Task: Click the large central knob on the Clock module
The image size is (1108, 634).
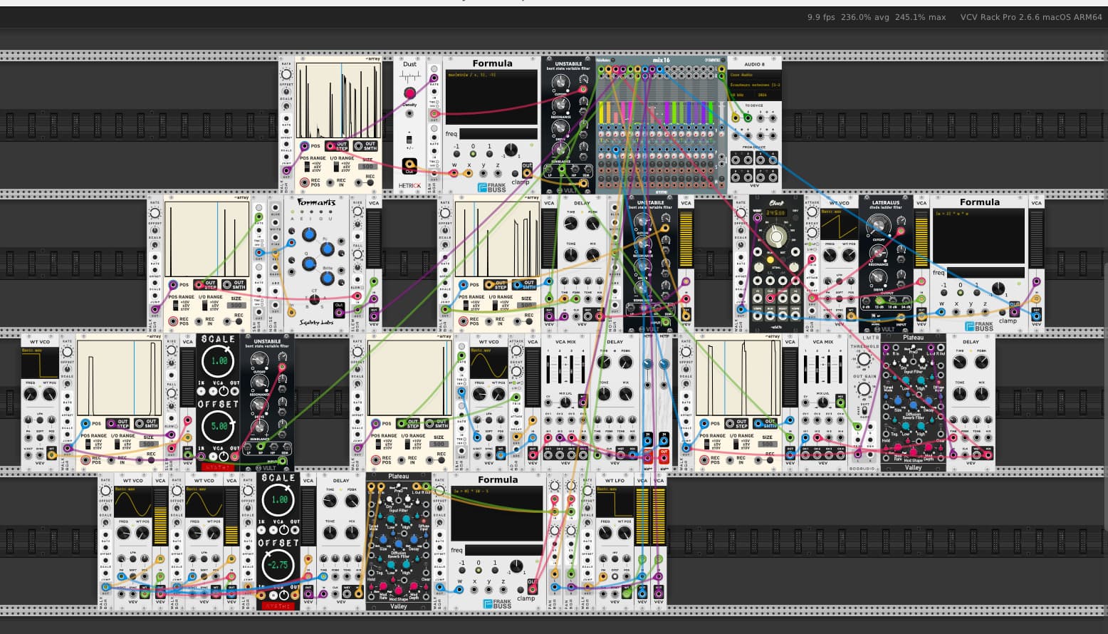Action: pyautogui.click(x=776, y=237)
